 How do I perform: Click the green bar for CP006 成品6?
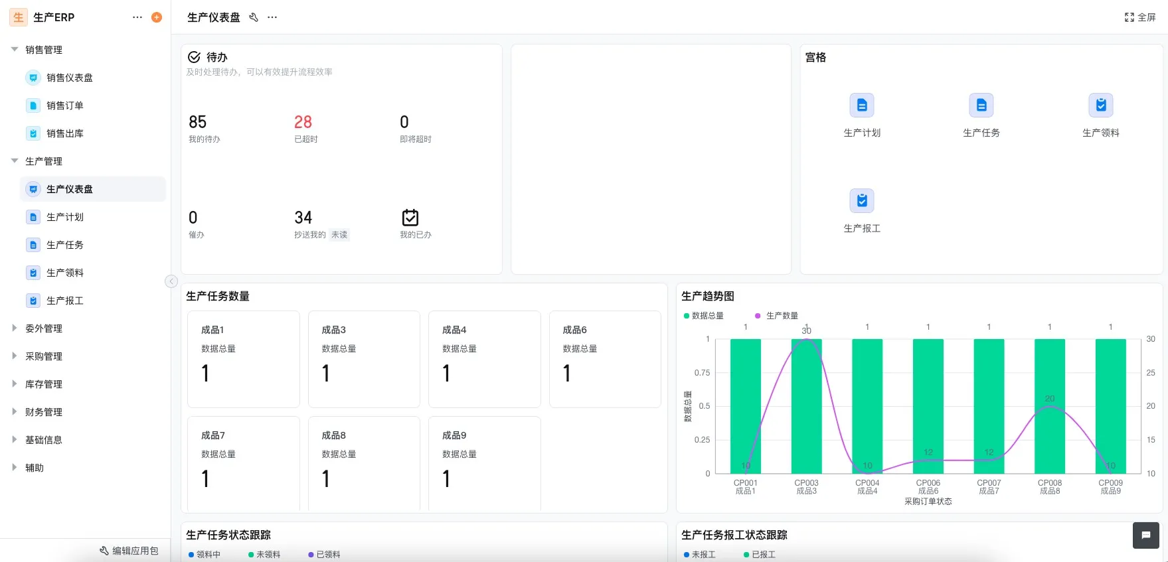(928, 406)
